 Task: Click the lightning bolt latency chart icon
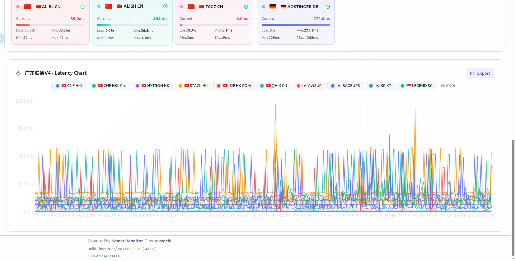18,73
